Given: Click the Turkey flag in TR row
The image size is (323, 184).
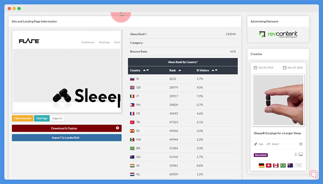Looking at the screenshot, I should [132, 122].
